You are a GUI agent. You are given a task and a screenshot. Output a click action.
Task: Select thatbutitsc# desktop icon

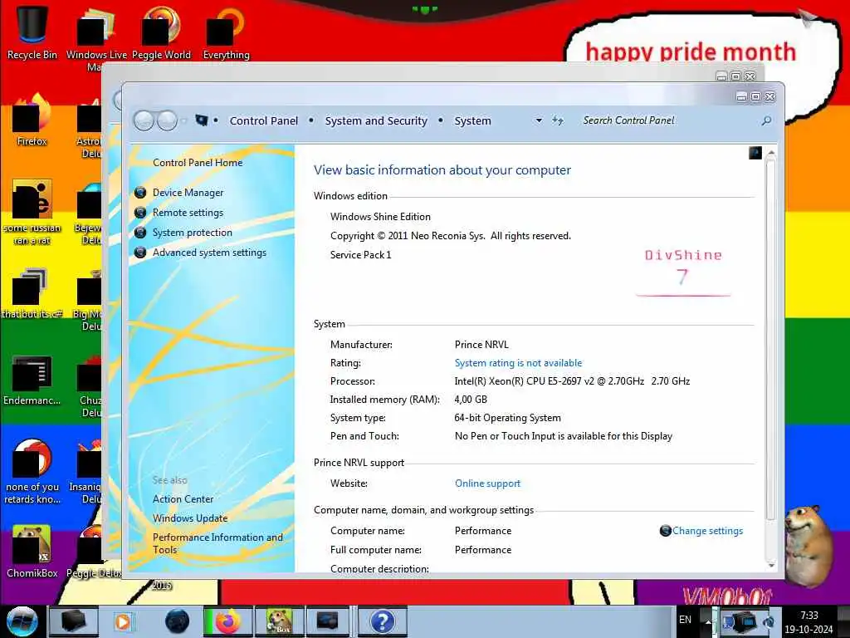pyautogui.click(x=32, y=293)
